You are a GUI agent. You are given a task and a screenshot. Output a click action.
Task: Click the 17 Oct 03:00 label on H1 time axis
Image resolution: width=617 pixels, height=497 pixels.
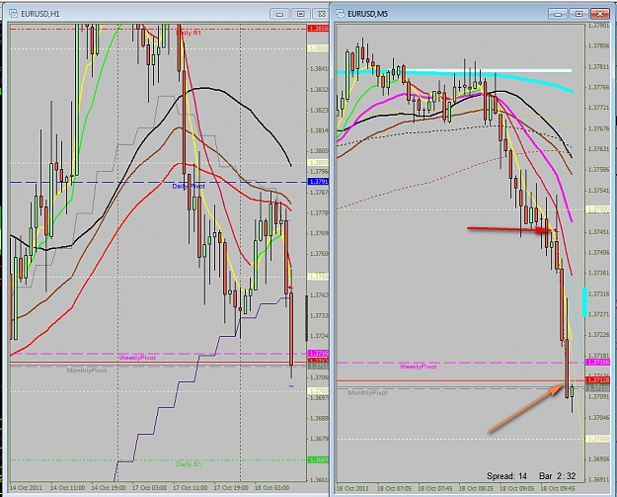(x=149, y=487)
